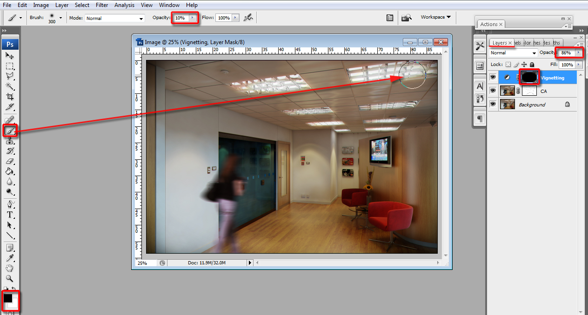Select the Crop tool
Image resolution: width=588 pixels, height=315 pixels.
pyautogui.click(x=10, y=97)
